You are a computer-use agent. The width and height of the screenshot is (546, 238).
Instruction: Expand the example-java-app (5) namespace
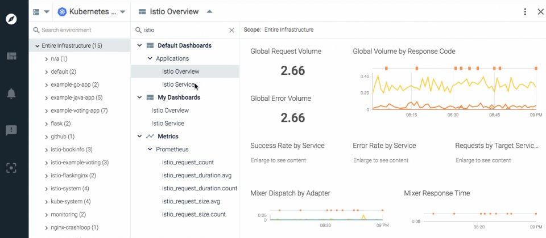(x=46, y=98)
